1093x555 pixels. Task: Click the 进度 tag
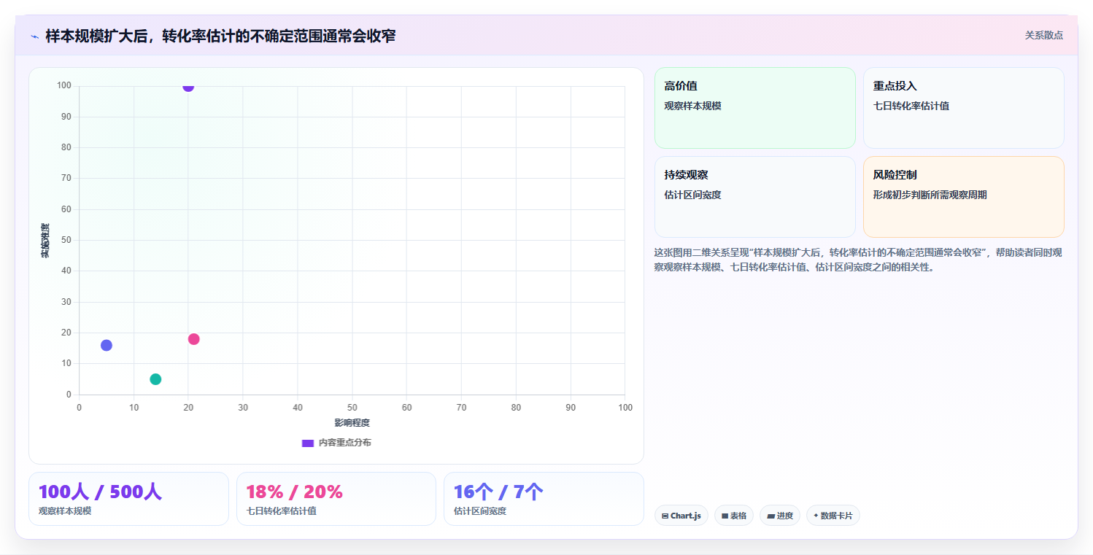[780, 516]
